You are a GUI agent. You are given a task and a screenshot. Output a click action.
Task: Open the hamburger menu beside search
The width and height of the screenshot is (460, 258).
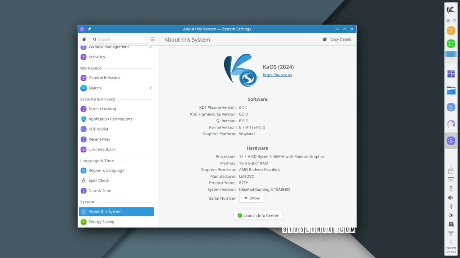point(152,39)
